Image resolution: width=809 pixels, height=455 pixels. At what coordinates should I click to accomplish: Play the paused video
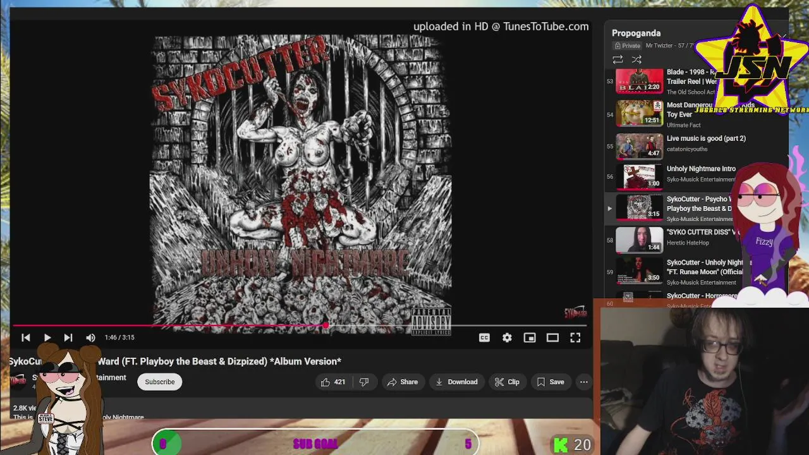[x=47, y=337]
